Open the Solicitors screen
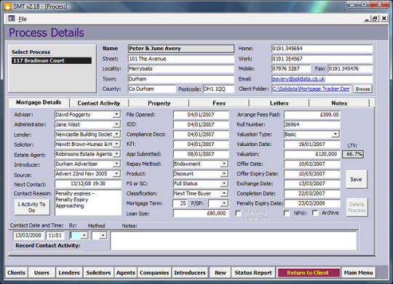Screen dimensions: 393x284 tap(98, 272)
